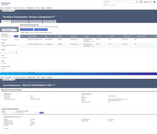Click icon beside Clock Reference heading
157x134 pixels.
point(54,85)
